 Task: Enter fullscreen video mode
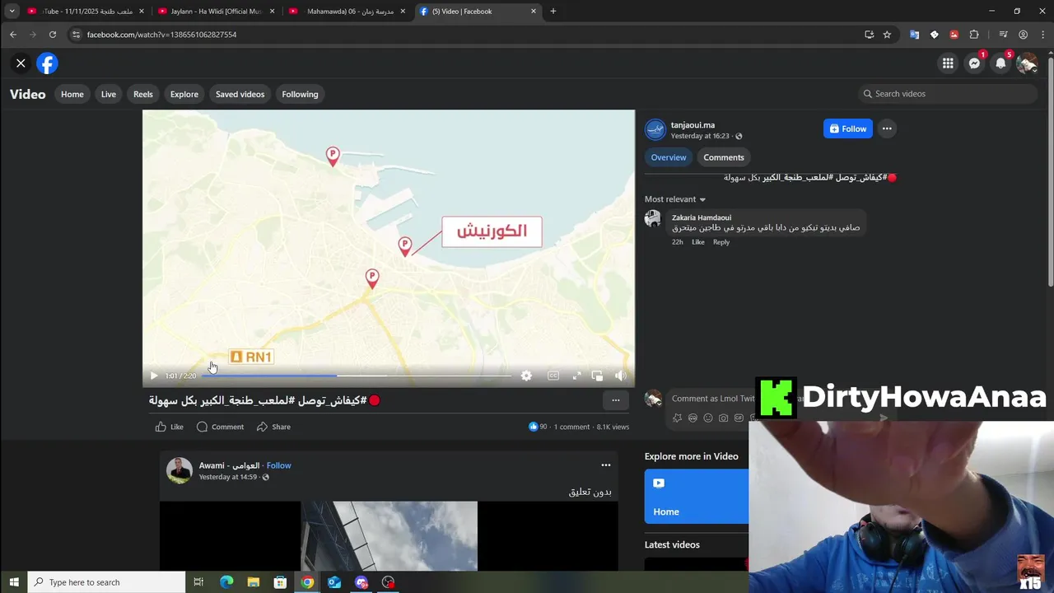[576, 376]
